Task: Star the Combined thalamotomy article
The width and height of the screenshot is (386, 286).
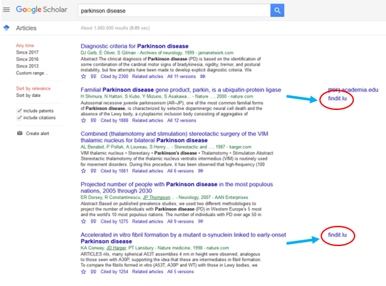Action: tap(84, 171)
